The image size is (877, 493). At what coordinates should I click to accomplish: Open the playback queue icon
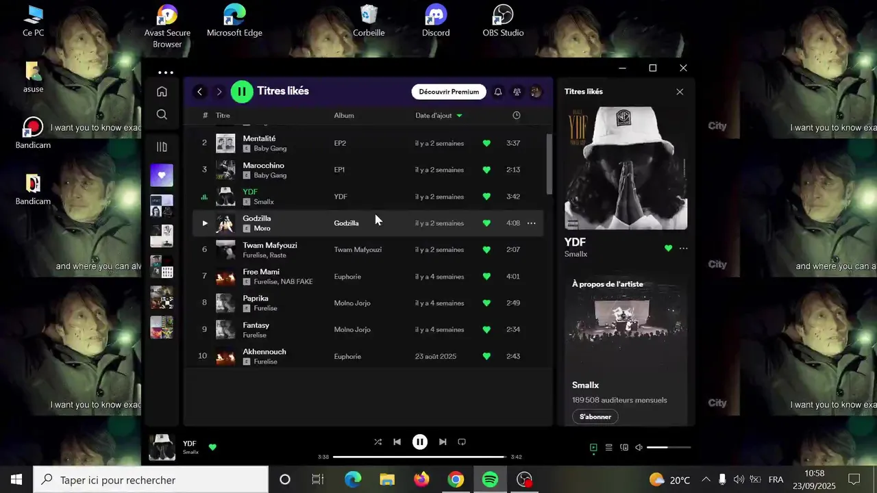(608, 448)
